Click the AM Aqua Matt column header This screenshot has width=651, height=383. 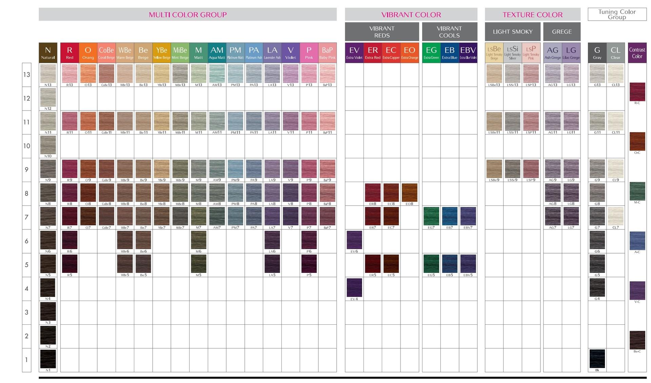tap(217, 53)
